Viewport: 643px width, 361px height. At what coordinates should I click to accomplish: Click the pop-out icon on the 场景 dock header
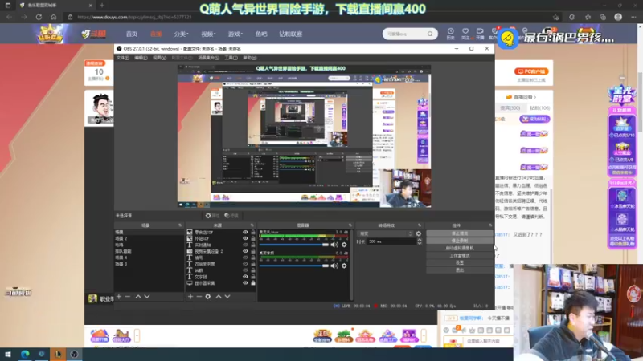coord(180,225)
